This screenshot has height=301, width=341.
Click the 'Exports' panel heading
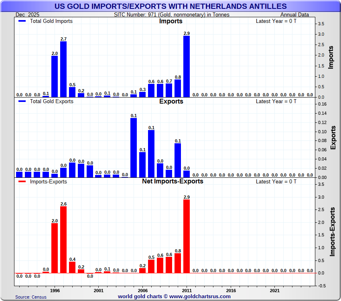171,102
